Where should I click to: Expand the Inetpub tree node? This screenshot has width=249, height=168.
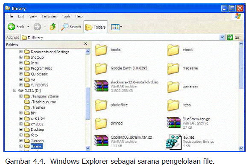21,57
